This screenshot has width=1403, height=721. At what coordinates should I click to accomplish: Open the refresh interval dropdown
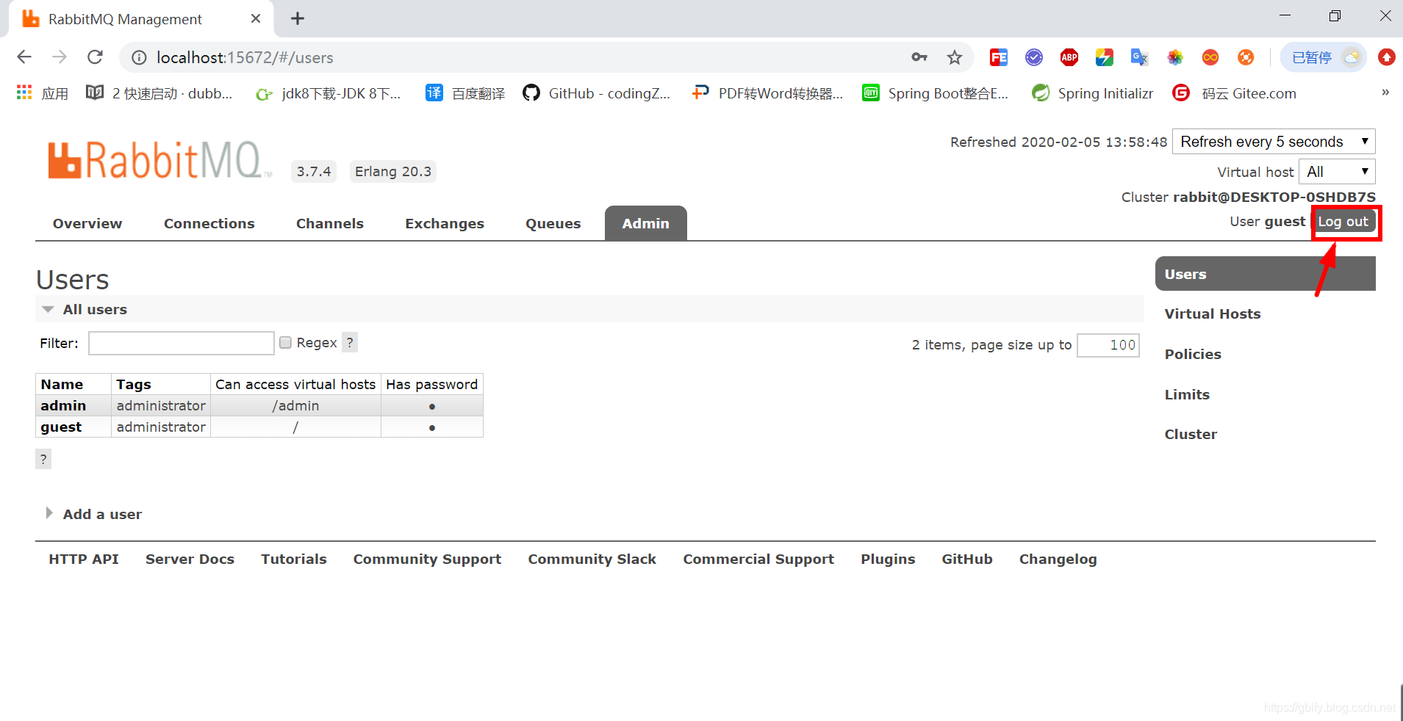coord(1274,142)
